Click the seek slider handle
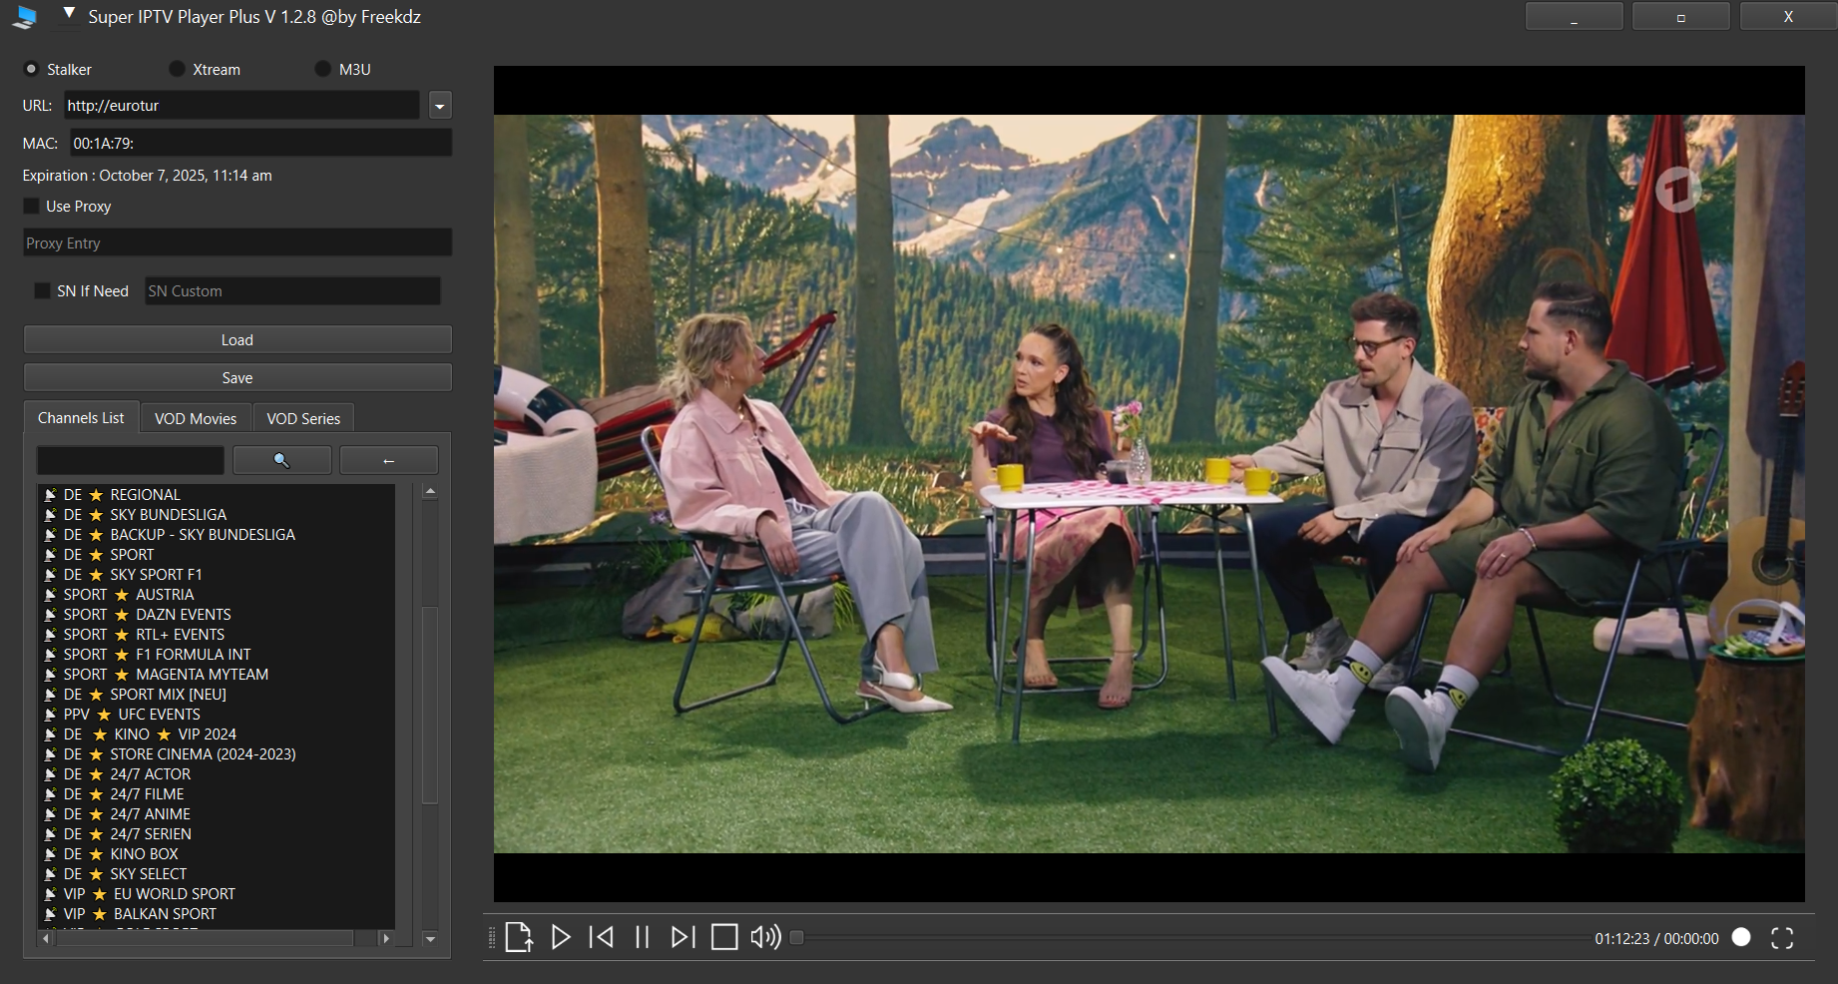The width and height of the screenshot is (1838, 984). click(796, 937)
